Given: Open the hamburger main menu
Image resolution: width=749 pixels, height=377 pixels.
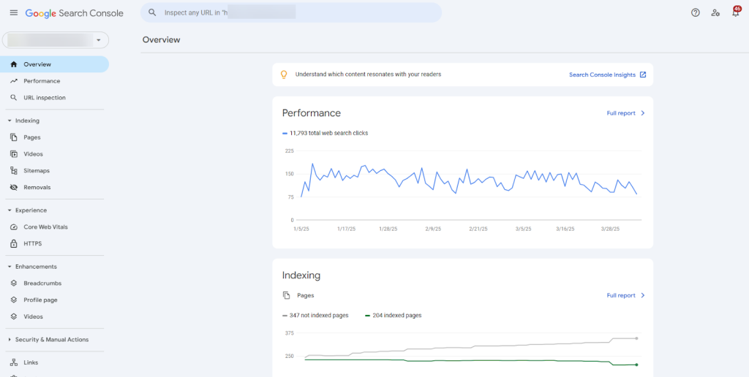Looking at the screenshot, I should (14, 13).
